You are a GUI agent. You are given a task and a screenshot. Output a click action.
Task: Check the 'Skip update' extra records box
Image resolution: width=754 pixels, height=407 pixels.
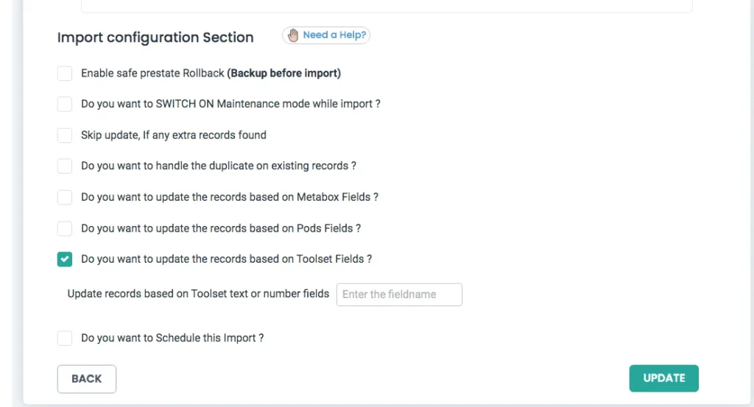[65, 135]
